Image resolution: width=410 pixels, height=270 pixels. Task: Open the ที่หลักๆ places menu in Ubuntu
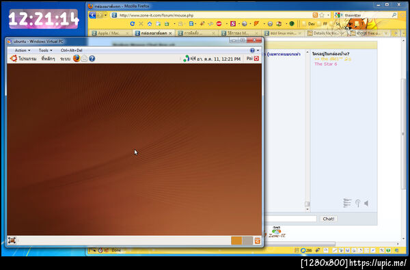(x=48, y=59)
